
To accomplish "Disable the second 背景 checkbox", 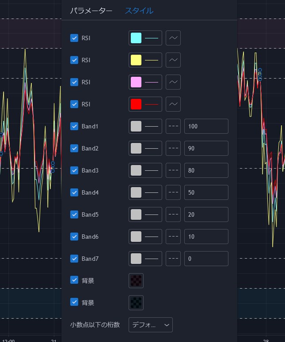I will pos(74,302).
